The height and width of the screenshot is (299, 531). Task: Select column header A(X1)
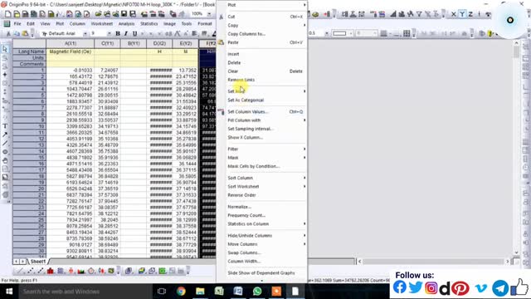coord(70,43)
